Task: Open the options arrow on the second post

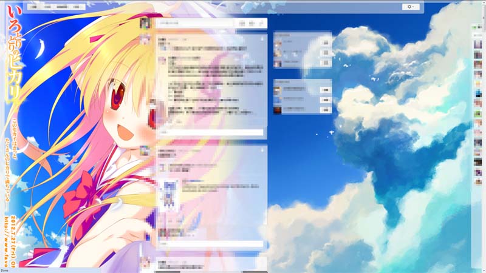Action: pyautogui.click(x=262, y=150)
